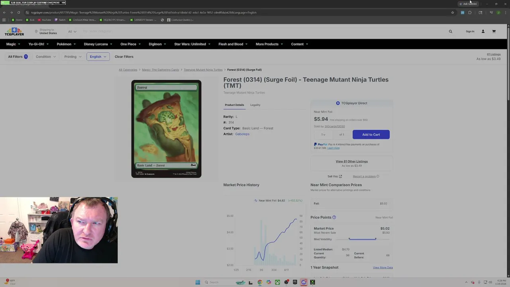Switch to the Product Details tab
This screenshot has width=510, height=287.
(x=234, y=105)
